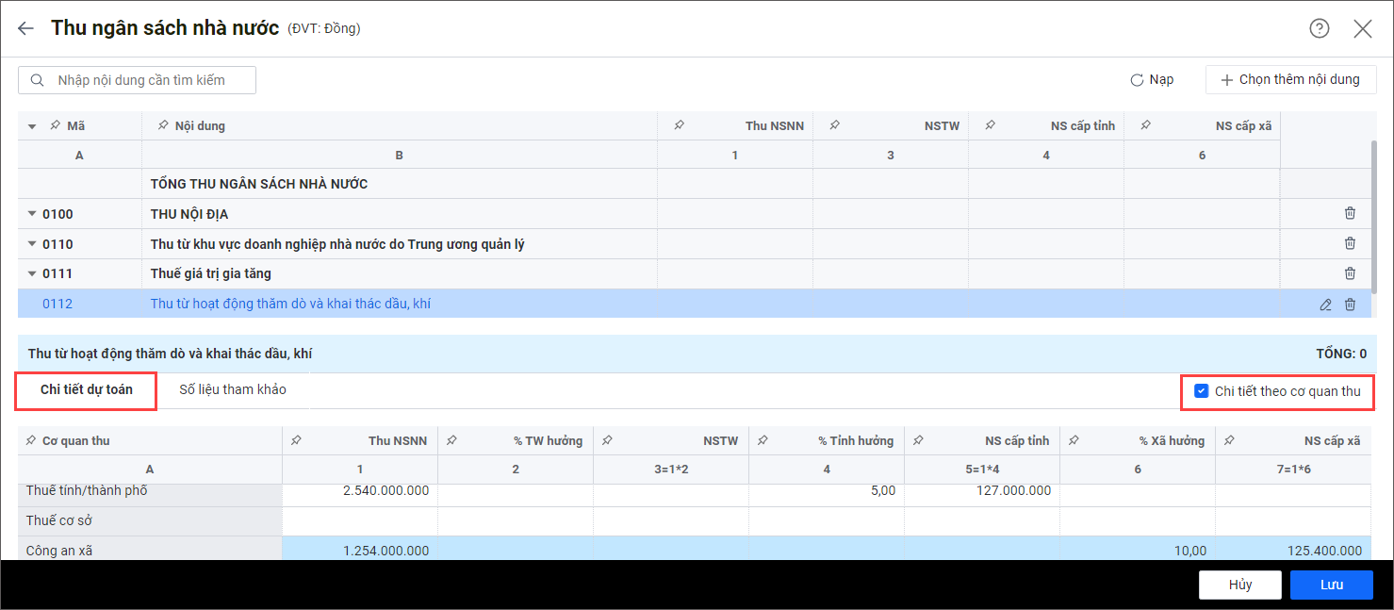Delete row 0111 Thuế giá trị gia tăng
Viewport: 1394px width, 610px height.
click(1350, 273)
